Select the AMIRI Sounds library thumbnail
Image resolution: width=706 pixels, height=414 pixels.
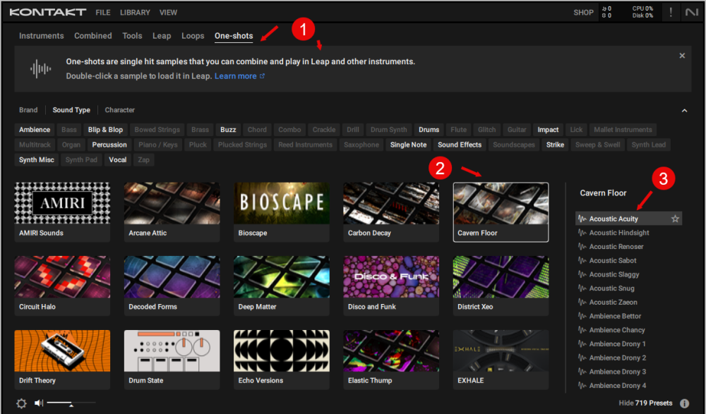pyautogui.click(x=62, y=212)
